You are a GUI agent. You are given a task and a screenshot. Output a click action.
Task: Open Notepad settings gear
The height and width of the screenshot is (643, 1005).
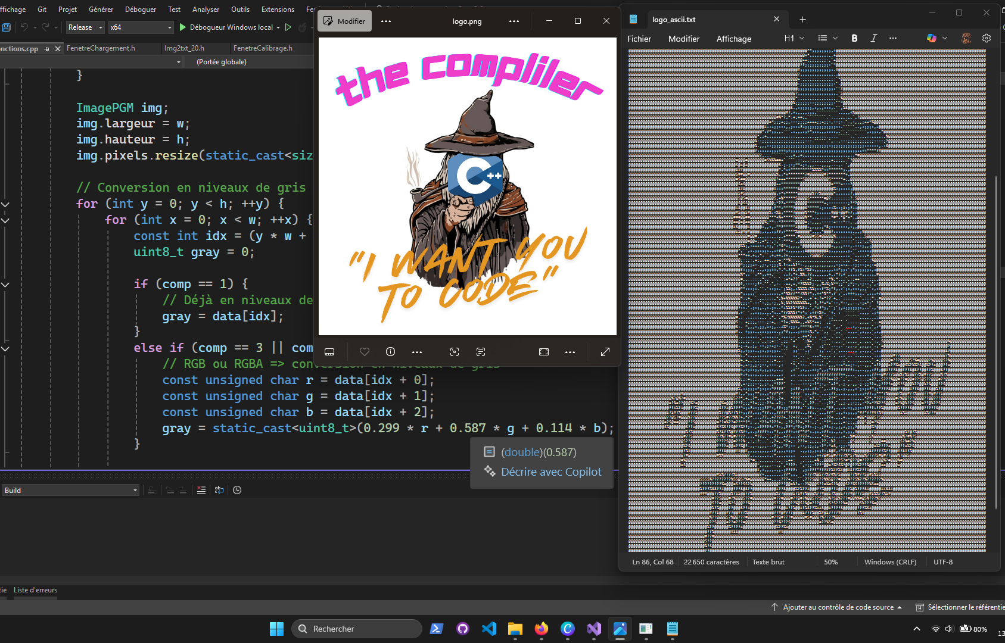(987, 38)
